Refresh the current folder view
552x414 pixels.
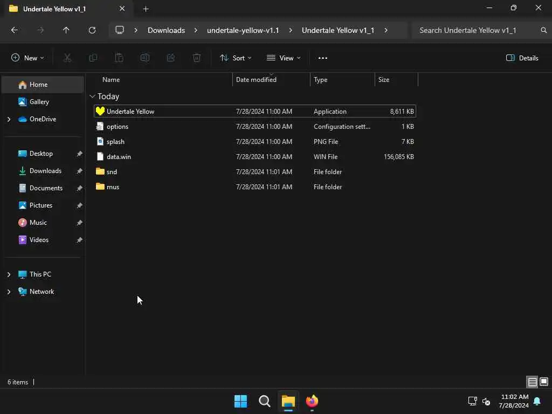(x=92, y=30)
